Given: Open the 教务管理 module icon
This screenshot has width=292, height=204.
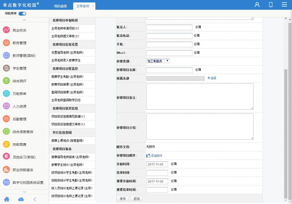Looking at the screenshot, I should click(6, 43).
